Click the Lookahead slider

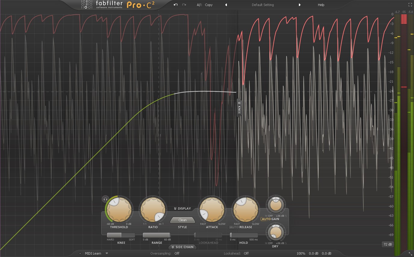pos(208,235)
